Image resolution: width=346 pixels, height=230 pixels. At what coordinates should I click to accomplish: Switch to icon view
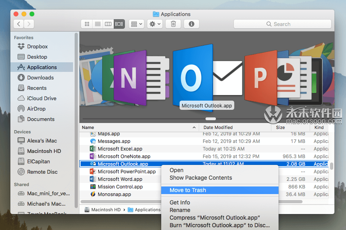click(87, 24)
